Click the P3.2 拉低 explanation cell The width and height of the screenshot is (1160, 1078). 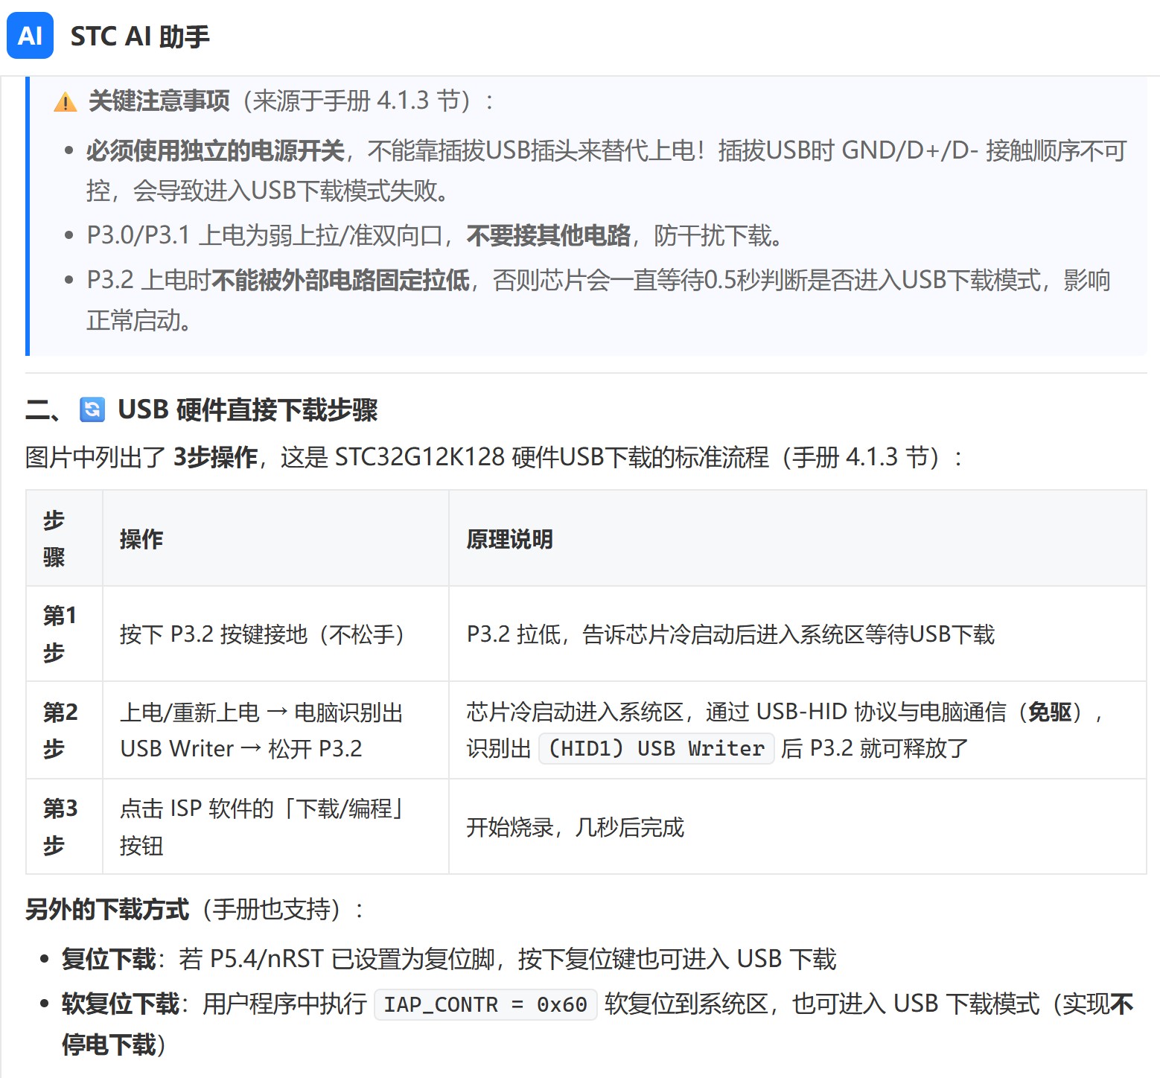coord(797,634)
